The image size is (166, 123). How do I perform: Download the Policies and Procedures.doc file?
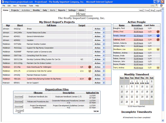tap(19, 101)
